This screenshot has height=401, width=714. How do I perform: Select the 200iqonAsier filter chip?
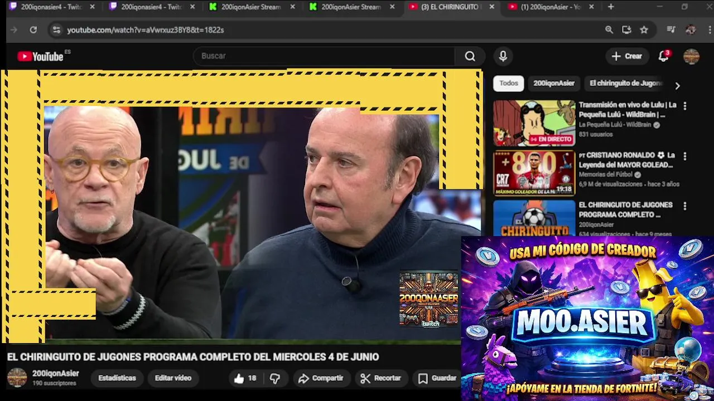point(554,83)
